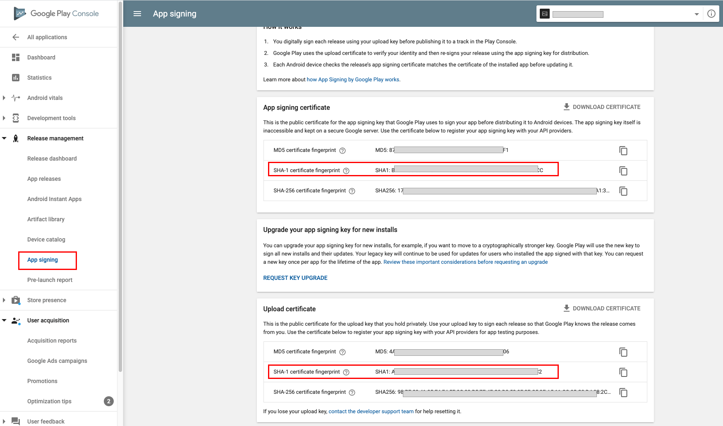Screen dimensions: 723x426
Task: Open App releases
Action: point(44,179)
